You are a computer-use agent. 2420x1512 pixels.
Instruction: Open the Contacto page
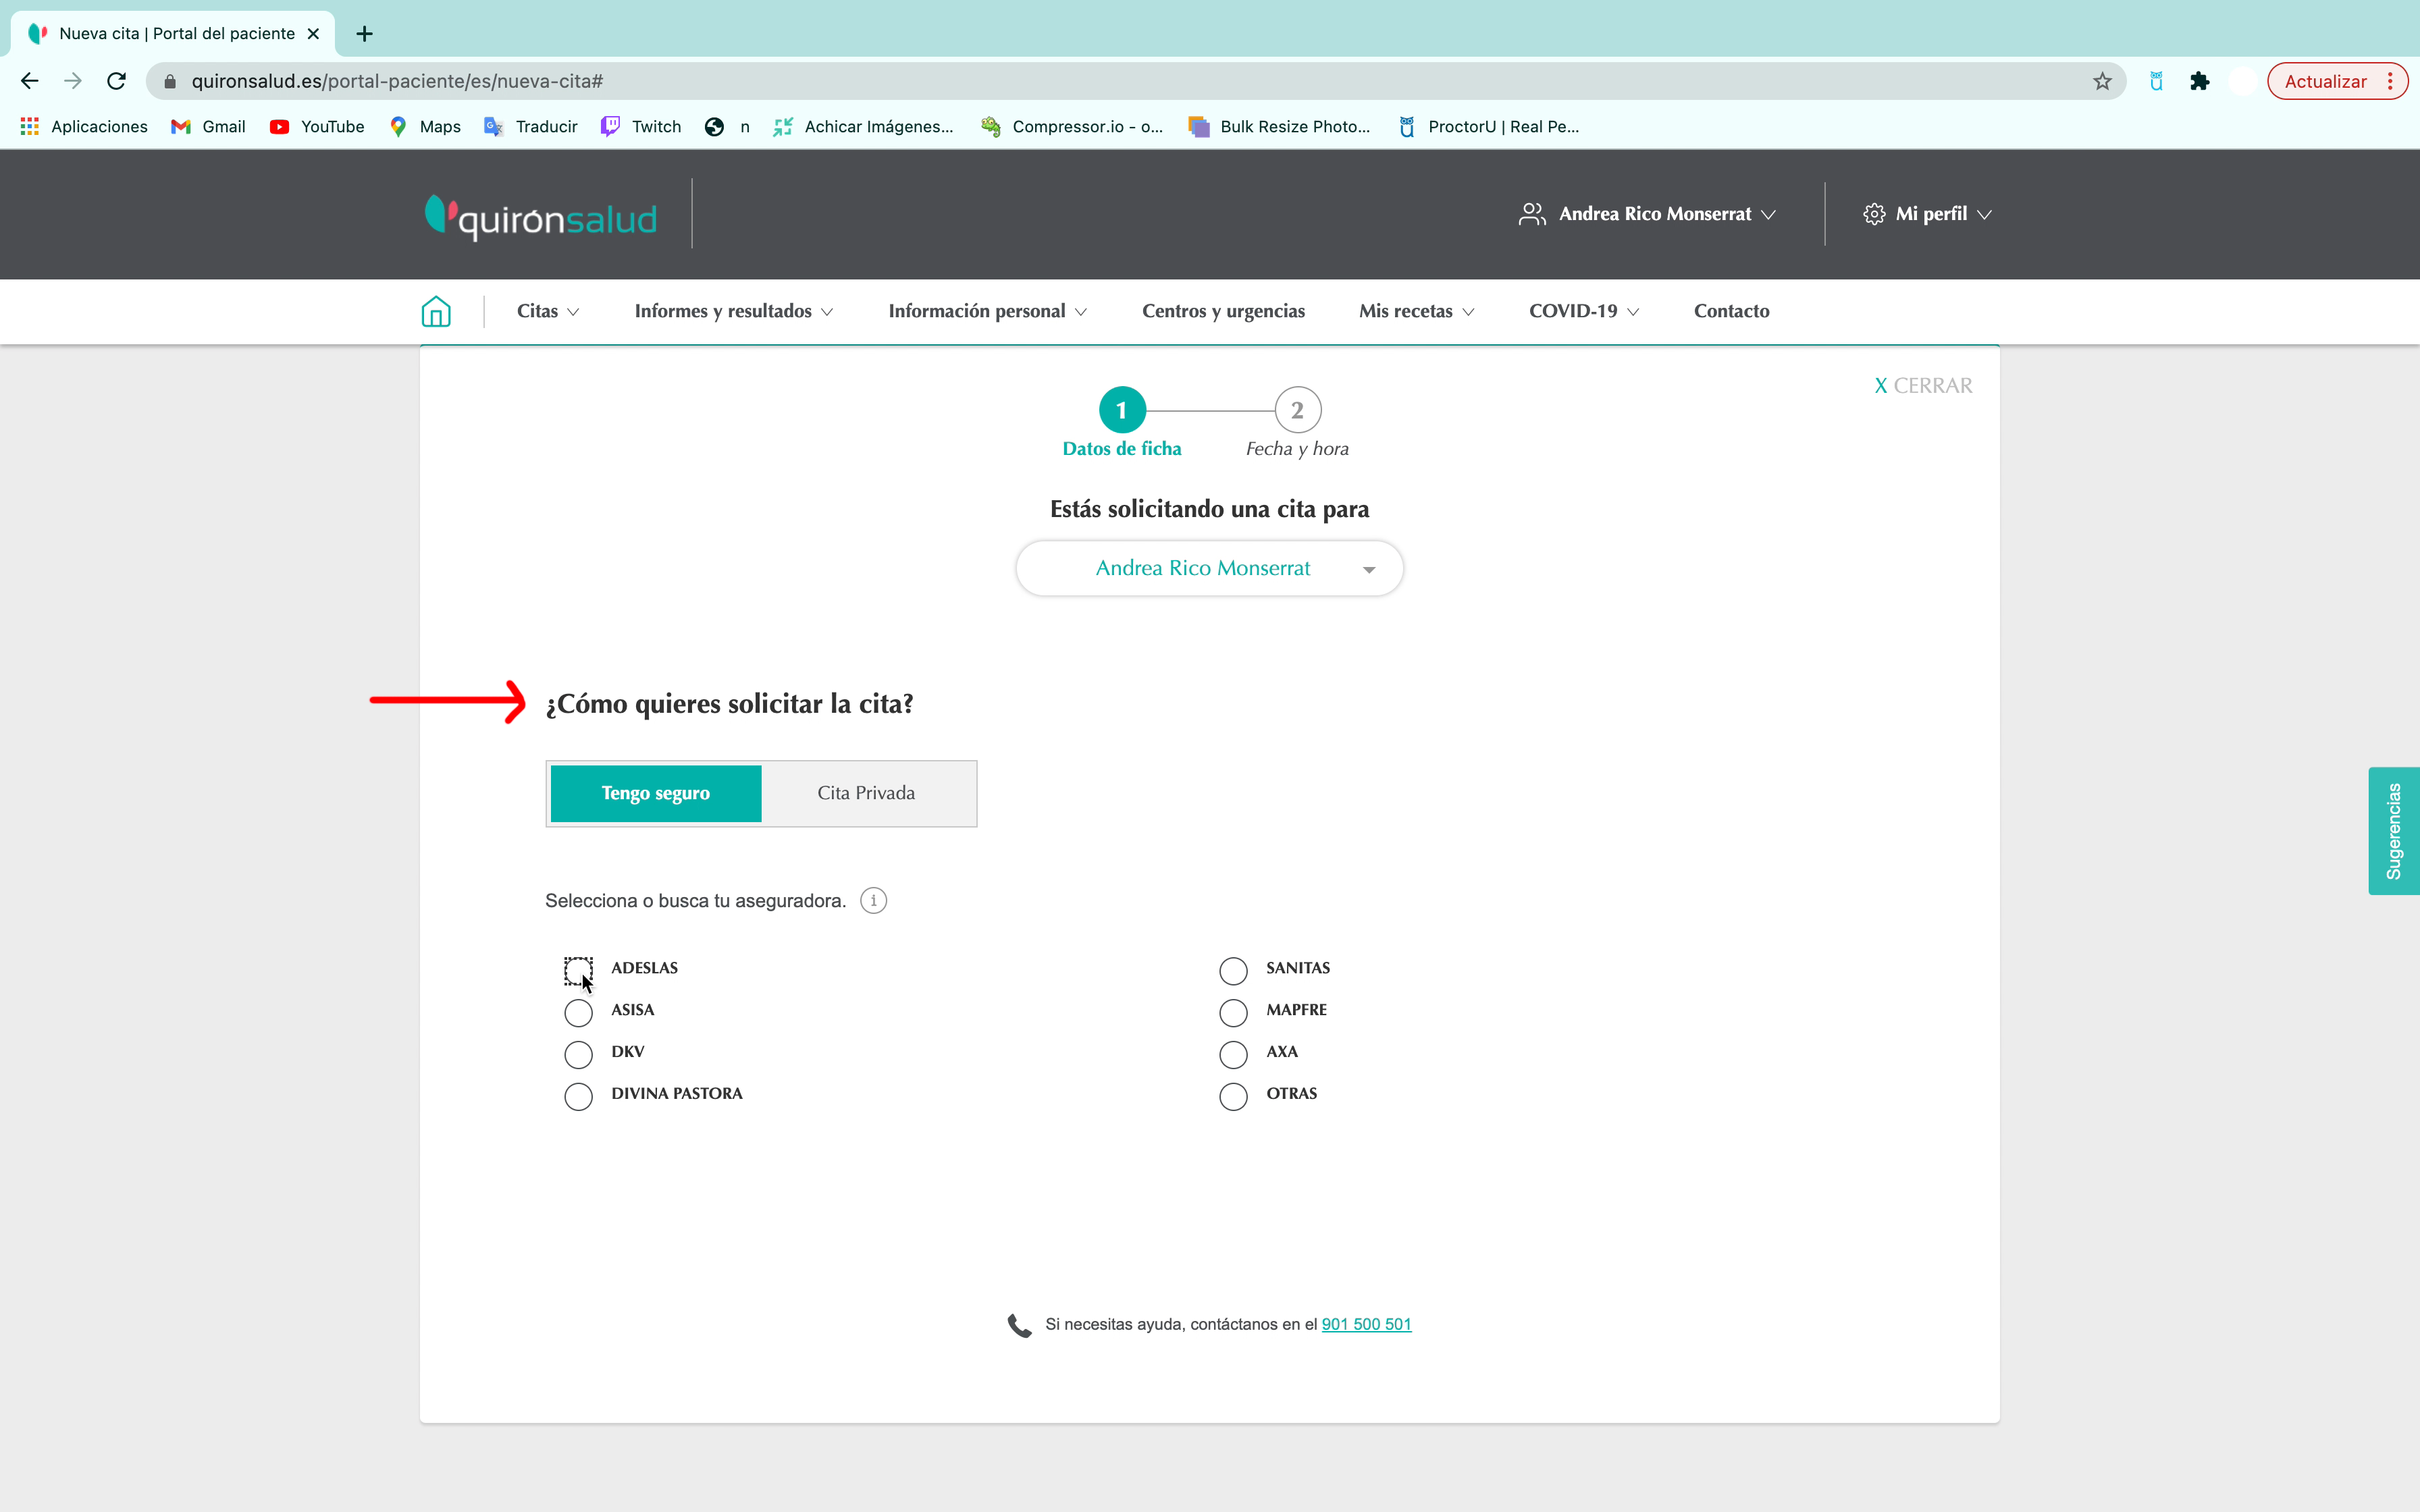(1731, 311)
